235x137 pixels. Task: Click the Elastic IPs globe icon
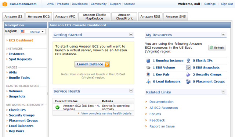[188, 60]
